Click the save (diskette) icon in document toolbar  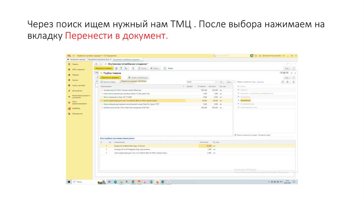pos(116,68)
